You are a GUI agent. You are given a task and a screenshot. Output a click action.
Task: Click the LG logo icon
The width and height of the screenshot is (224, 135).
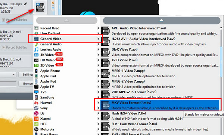(x=36, y=113)
